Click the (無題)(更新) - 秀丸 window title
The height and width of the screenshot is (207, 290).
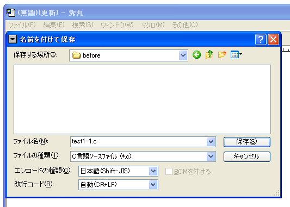point(50,12)
